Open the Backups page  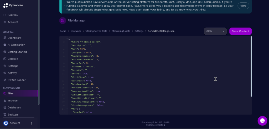tap(13, 114)
